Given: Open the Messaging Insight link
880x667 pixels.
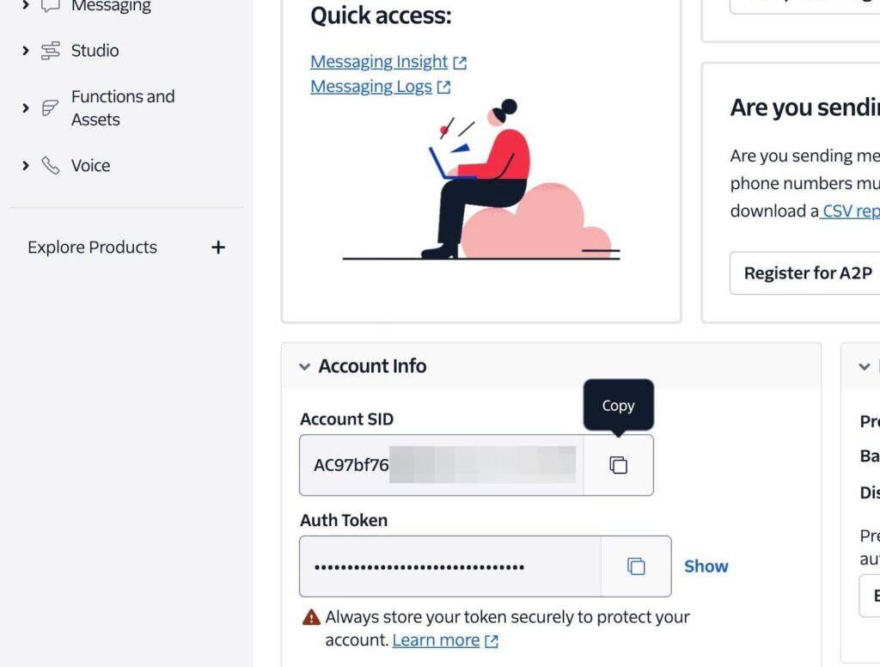Looking at the screenshot, I should tap(379, 62).
